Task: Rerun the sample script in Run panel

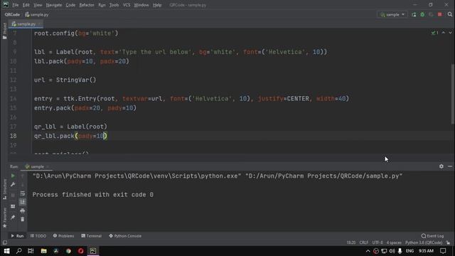Action: point(13,176)
